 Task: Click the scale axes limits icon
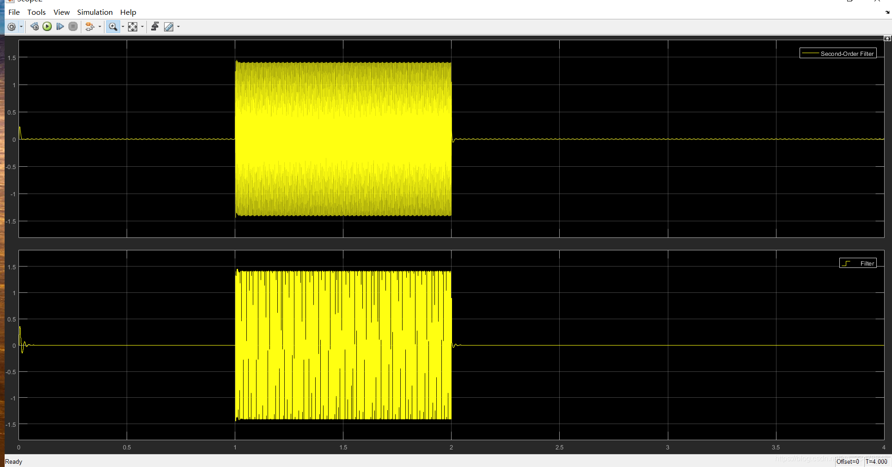pos(133,27)
